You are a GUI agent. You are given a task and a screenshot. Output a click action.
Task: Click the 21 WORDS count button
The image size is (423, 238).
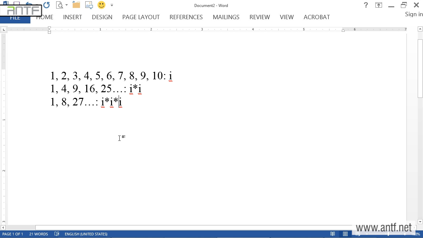[x=39, y=234]
